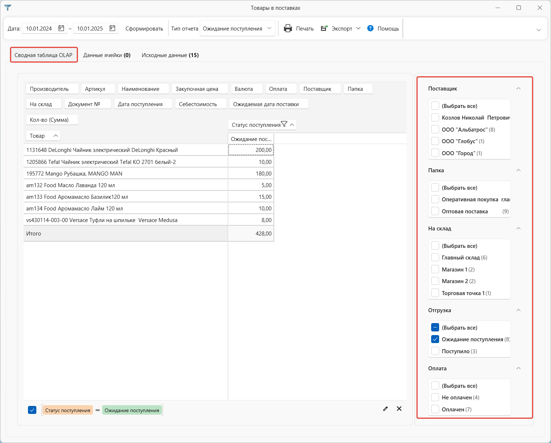
Task: Click the Ожидание пос... column header
Action: (x=251, y=139)
